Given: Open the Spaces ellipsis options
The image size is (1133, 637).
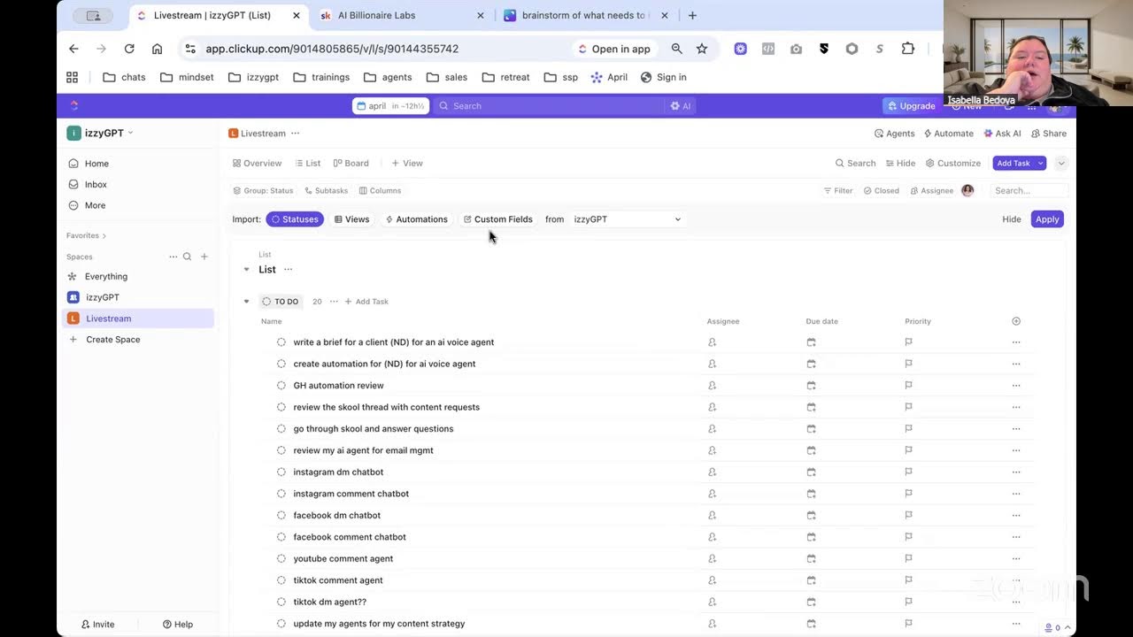Looking at the screenshot, I should pos(173,257).
